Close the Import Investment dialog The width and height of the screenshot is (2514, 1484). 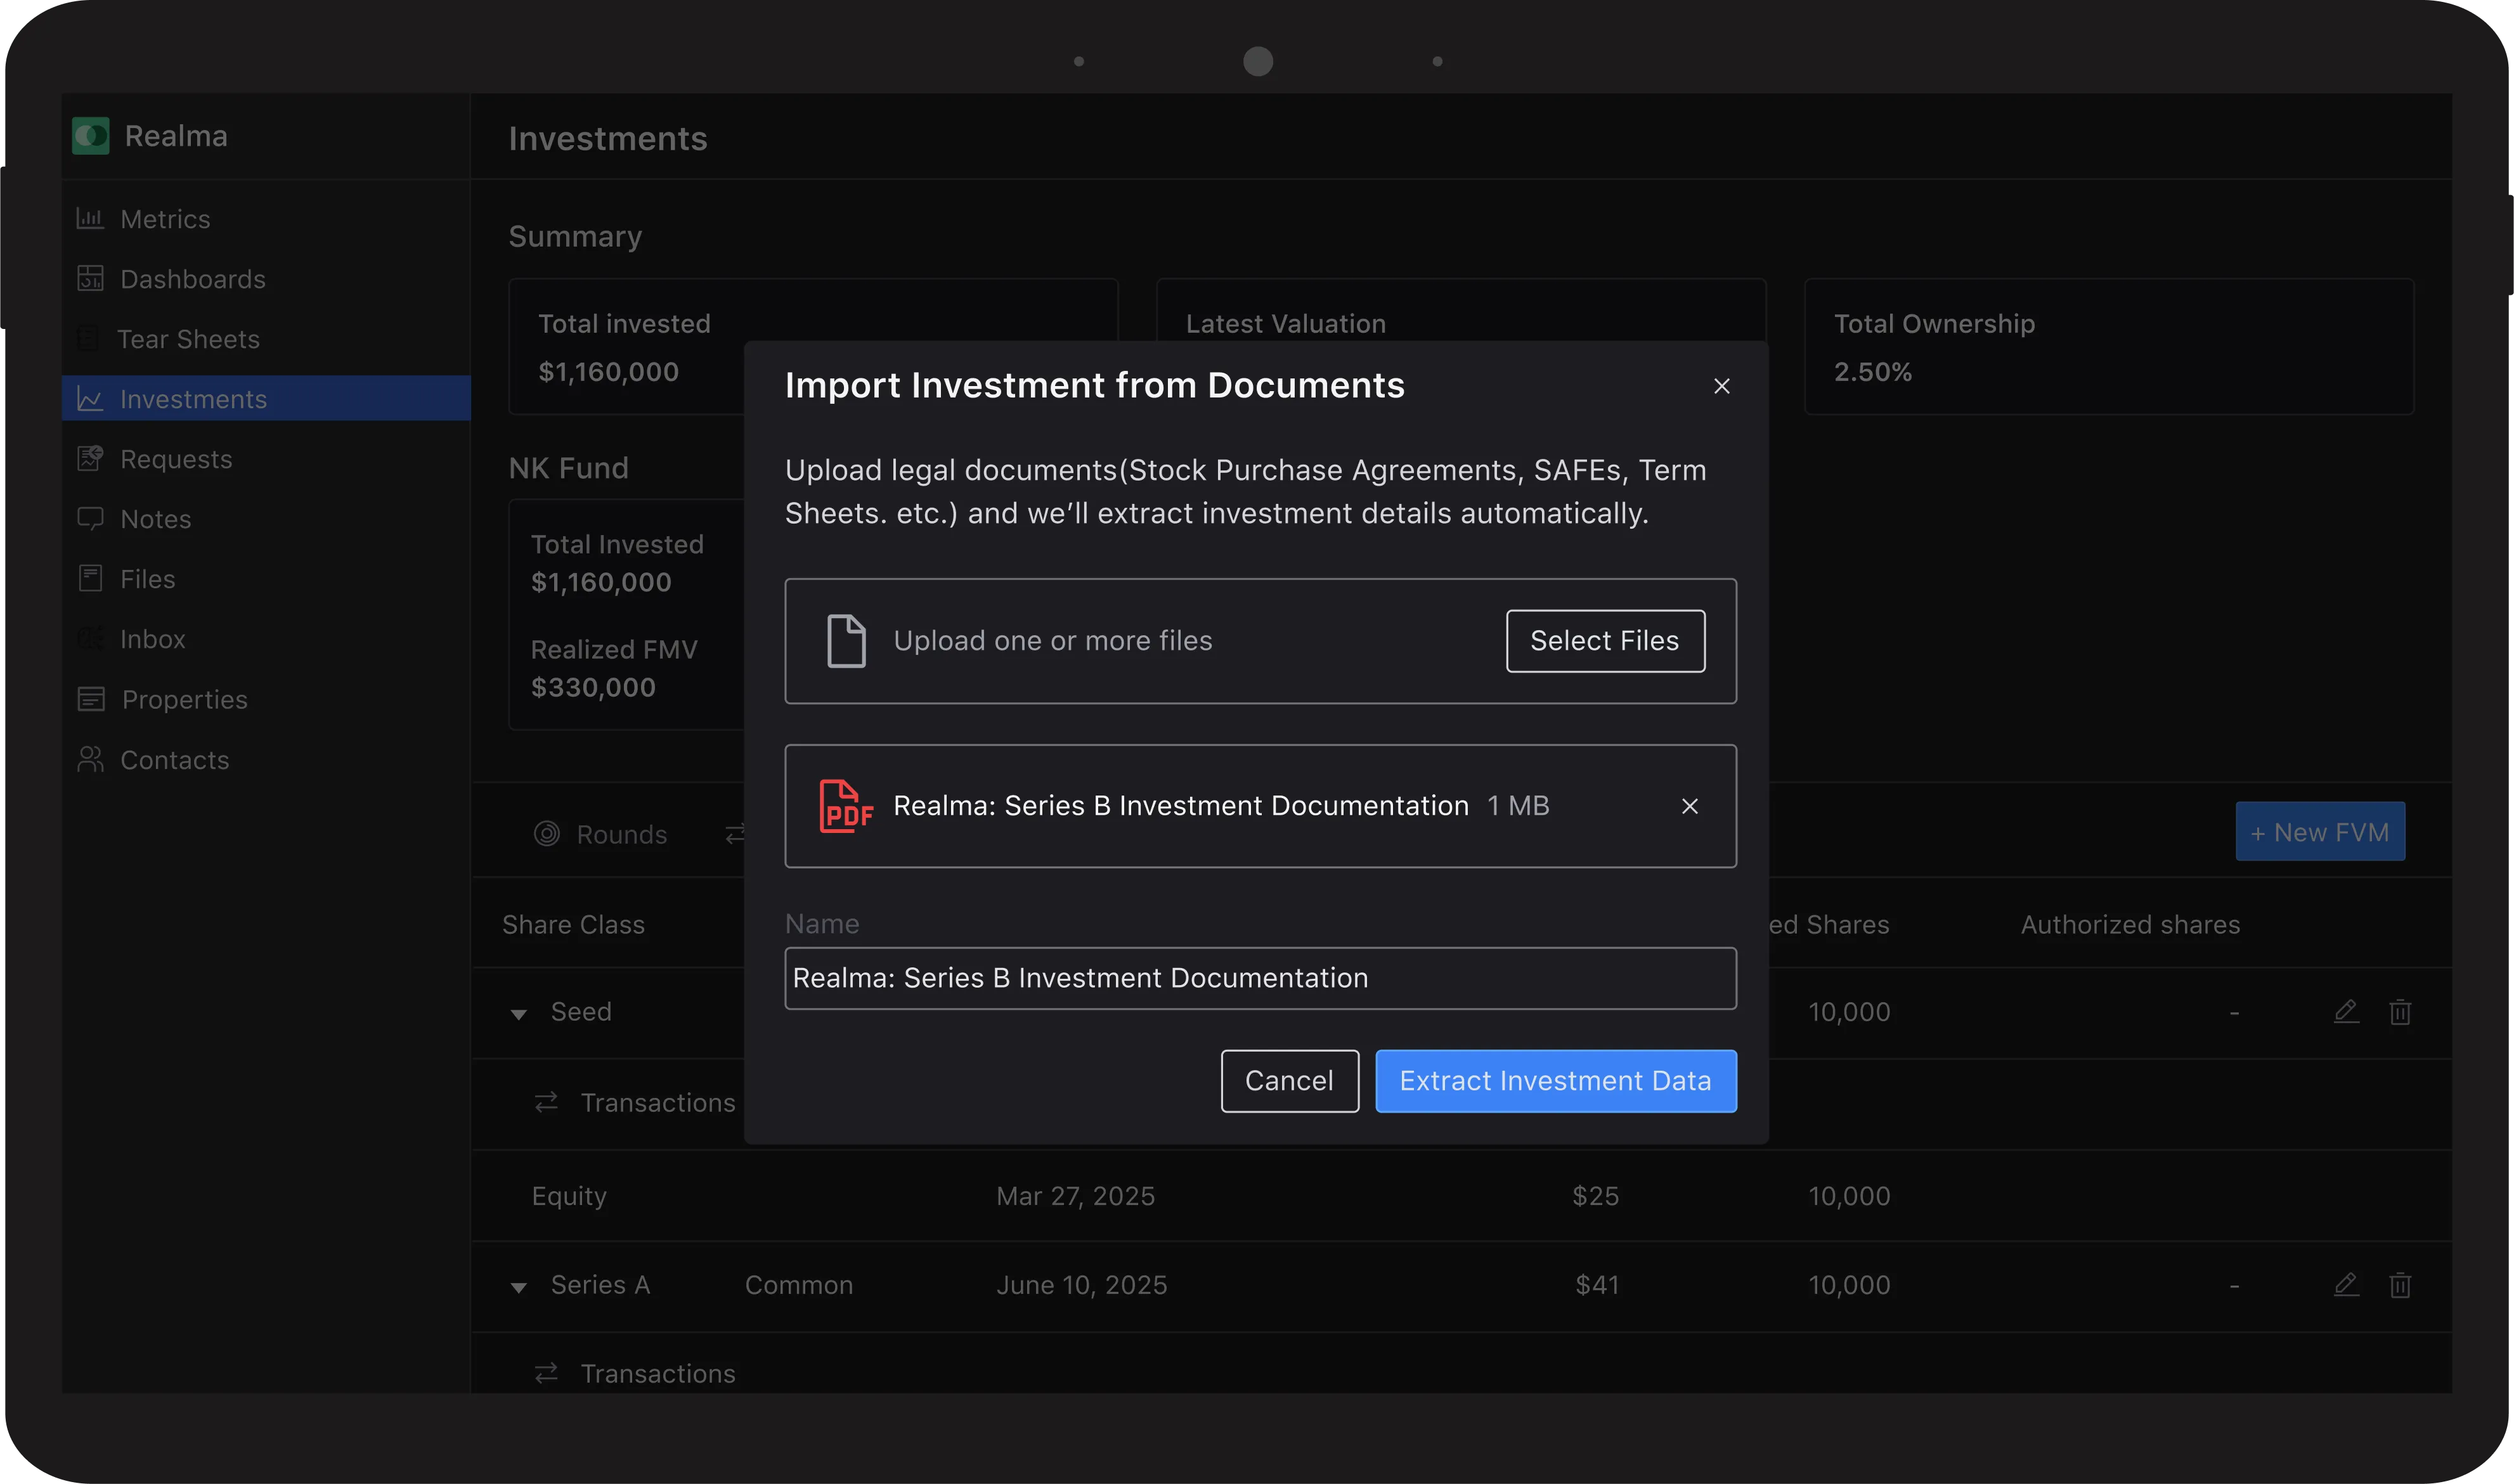[1721, 386]
